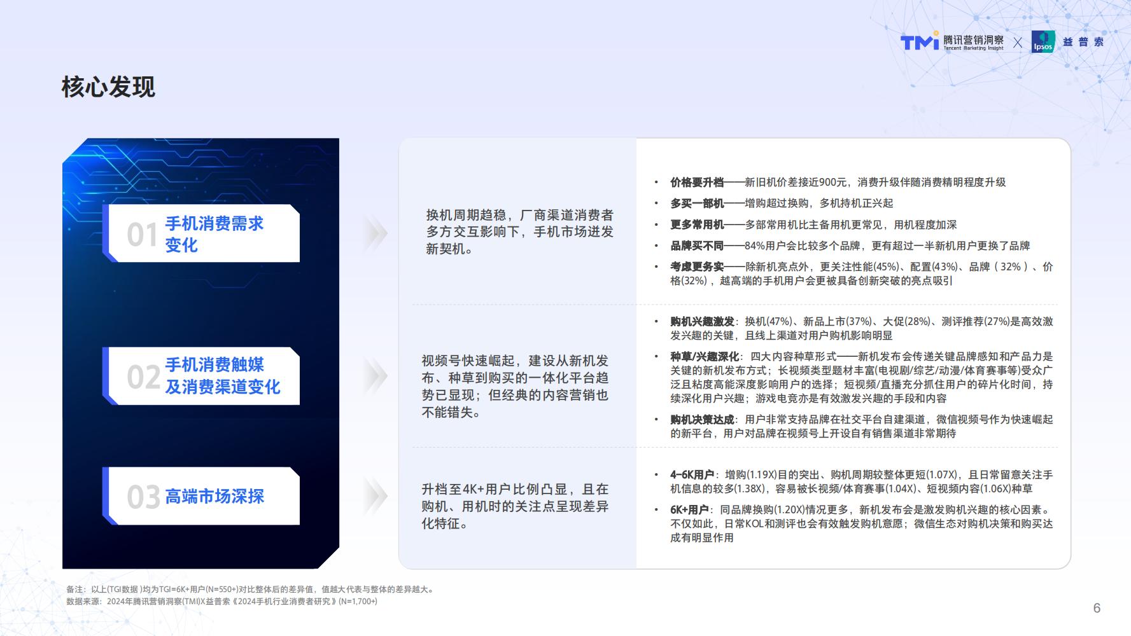Click the 益普索 brand name text
Screen dimensions: 1131x636
pyautogui.click(x=1083, y=42)
